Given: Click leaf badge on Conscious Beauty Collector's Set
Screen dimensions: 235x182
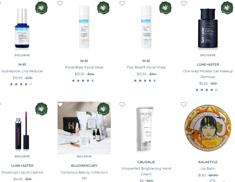Looking at the screenshot, I should 103,109.
